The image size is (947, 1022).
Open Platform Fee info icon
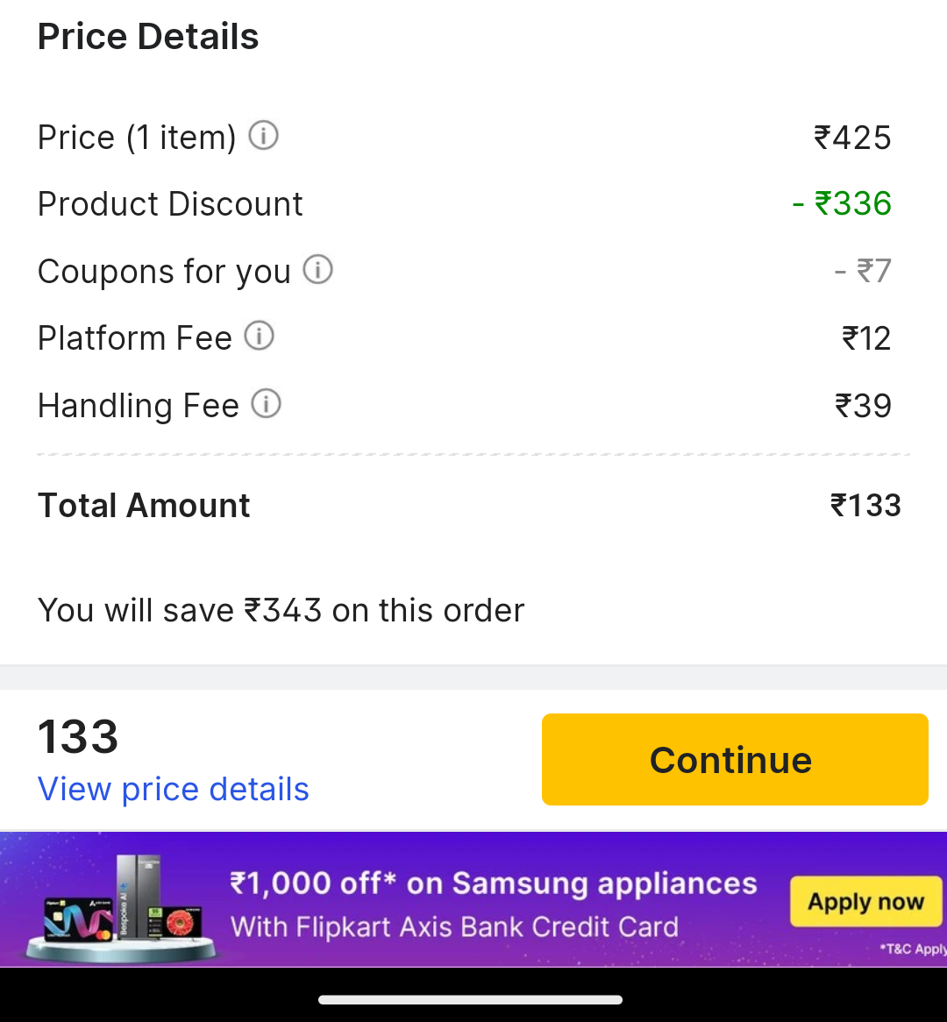point(259,337)
